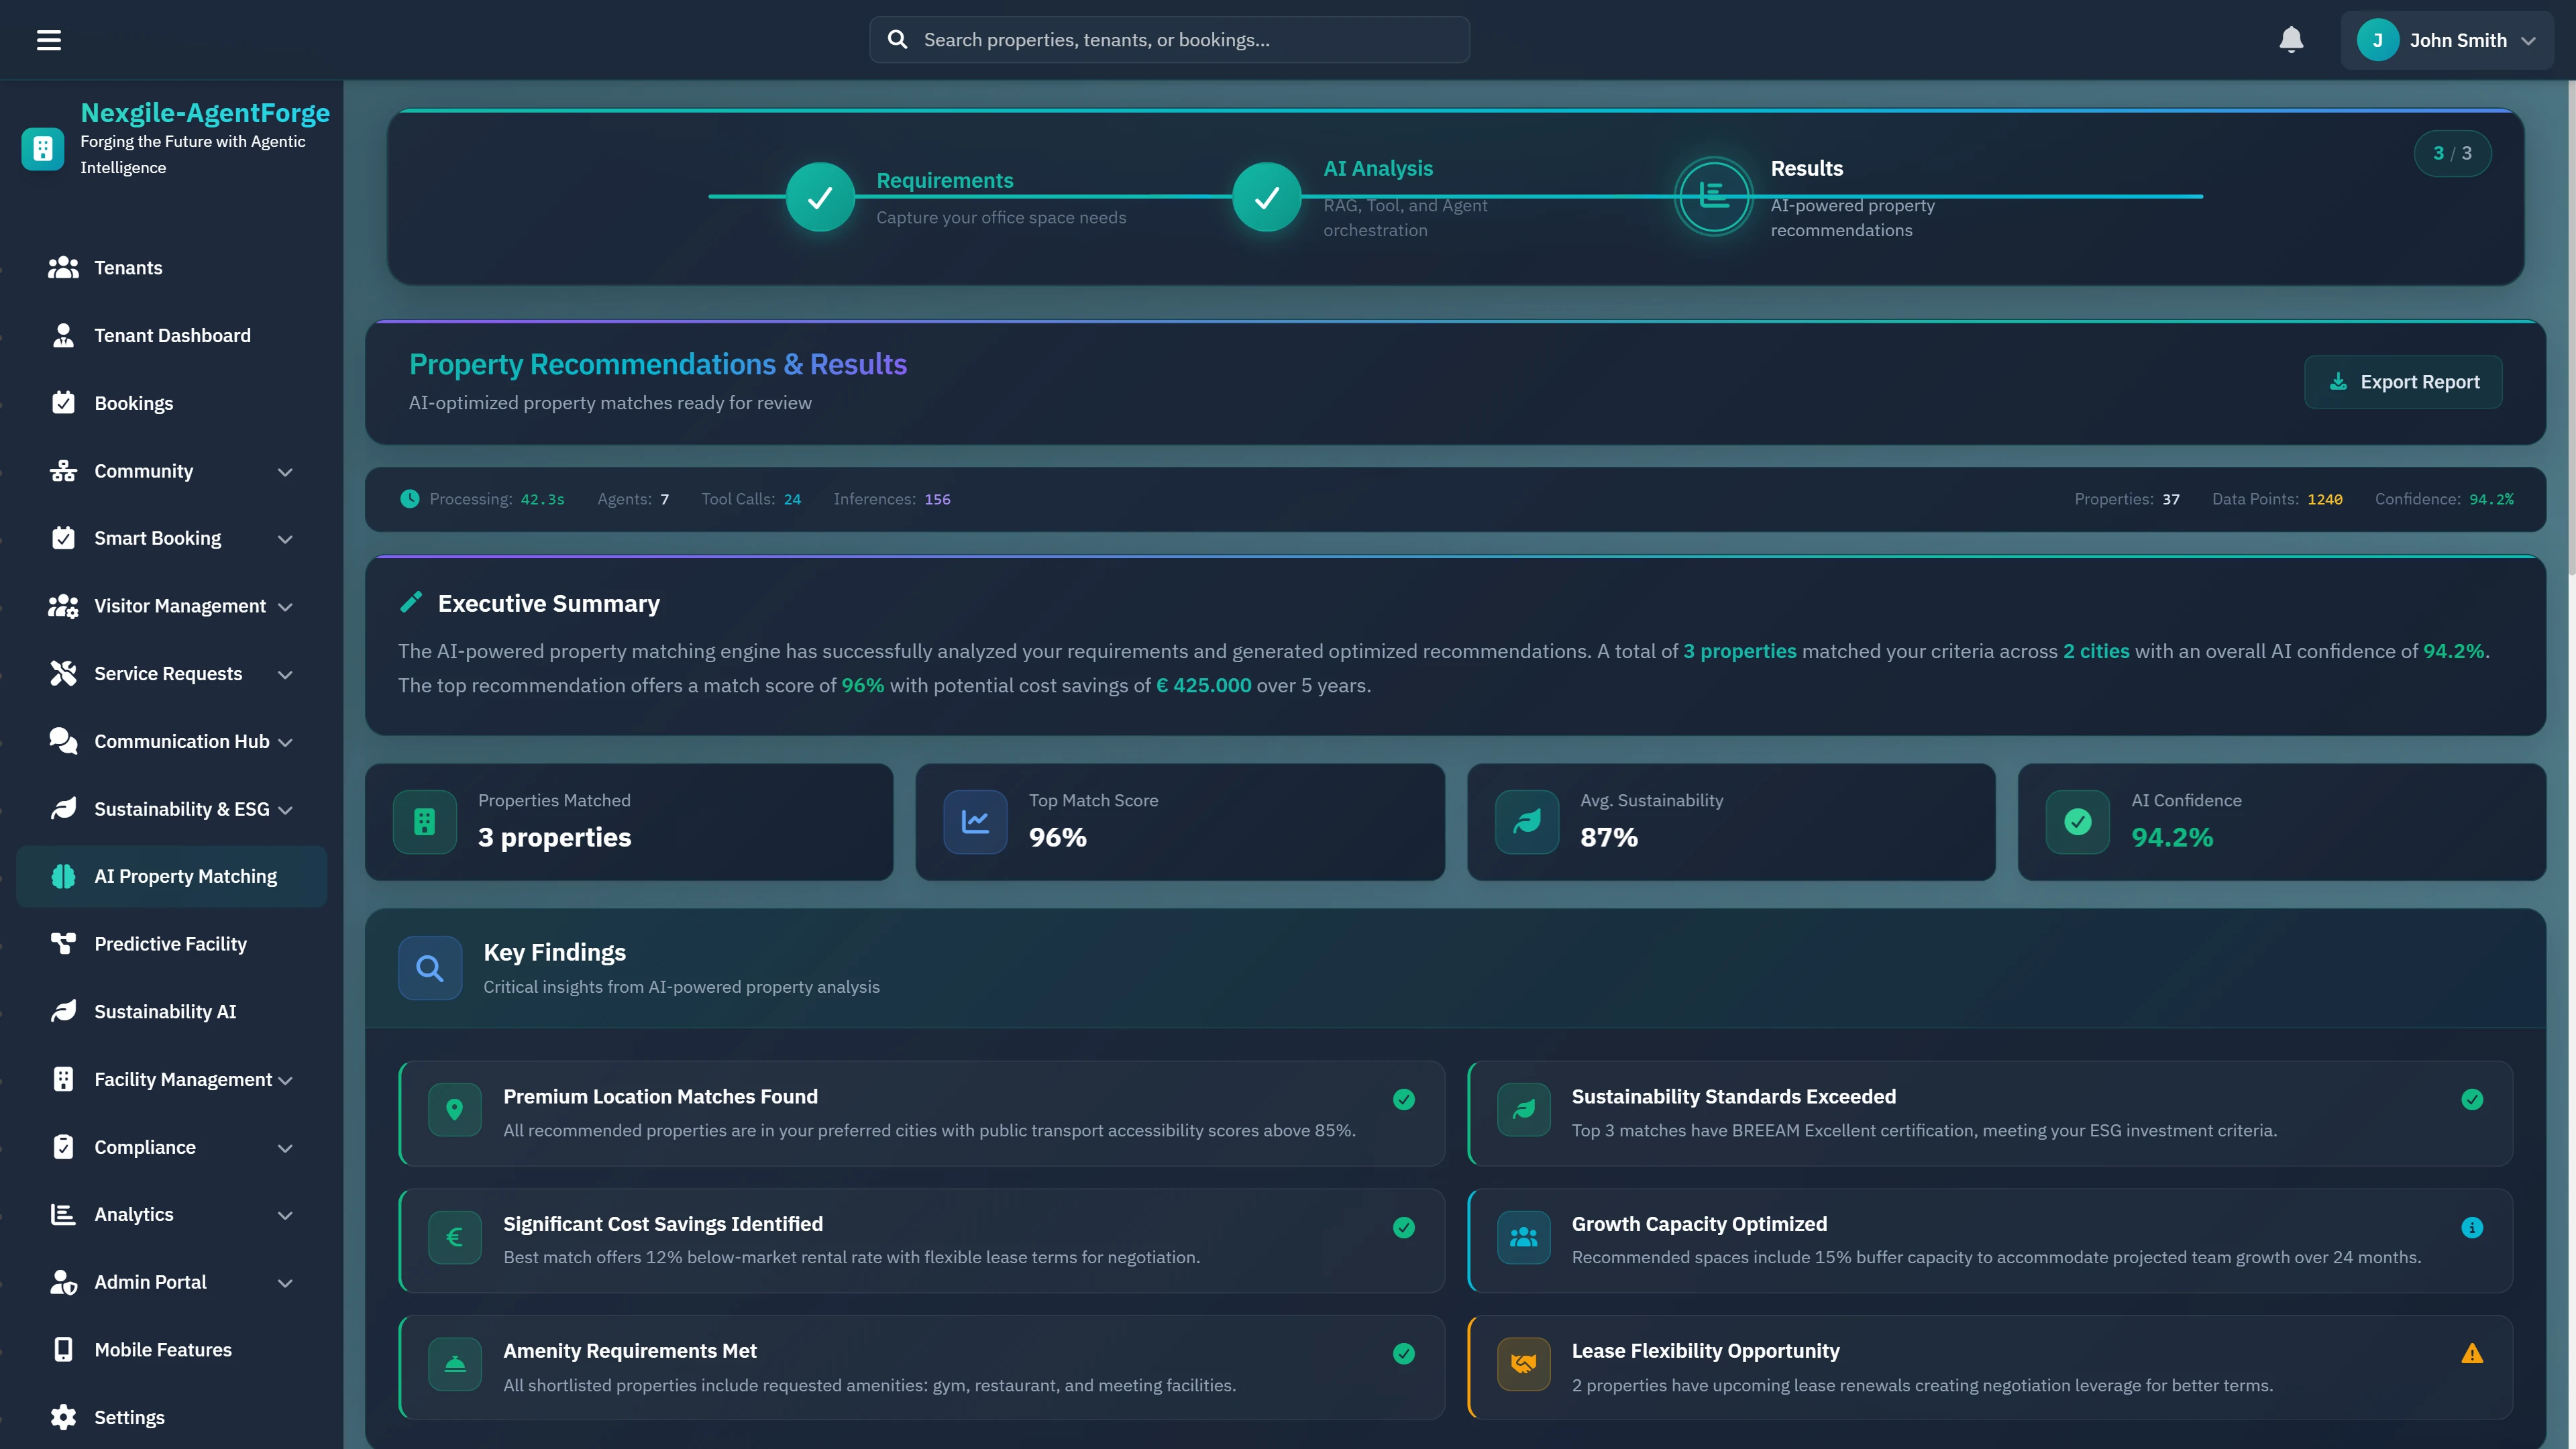
Task: Select the Tenants sidebar icon
Action: pyautogui.click(x=63, y=267)
